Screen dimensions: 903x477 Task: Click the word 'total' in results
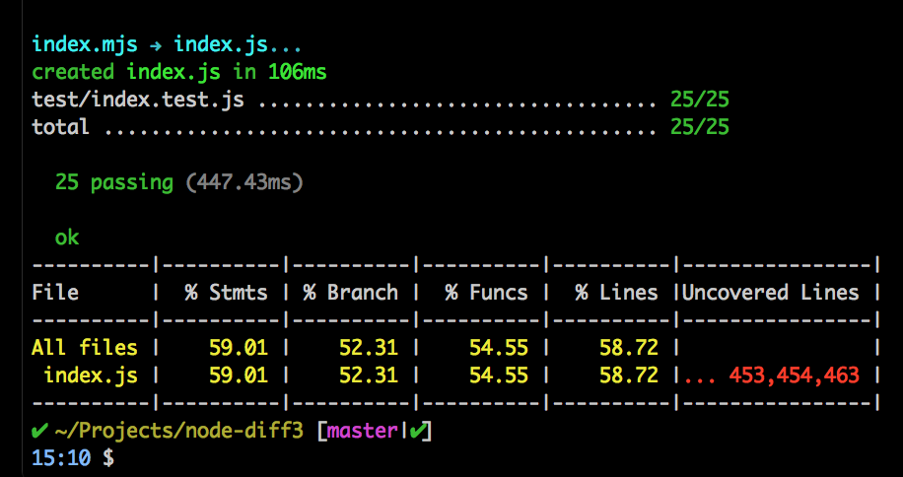pos(60,126)
